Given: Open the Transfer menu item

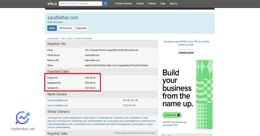Looking at the screenshot, I should pyautogui.click(x=140, y=3).
